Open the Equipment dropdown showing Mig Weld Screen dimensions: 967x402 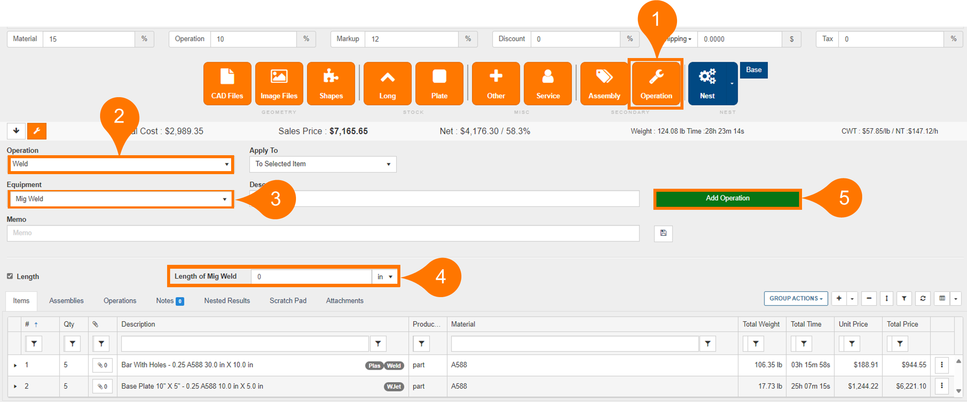[120, 199]
